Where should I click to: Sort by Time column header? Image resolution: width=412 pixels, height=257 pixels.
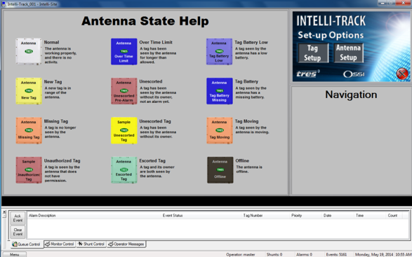(370, 215)
